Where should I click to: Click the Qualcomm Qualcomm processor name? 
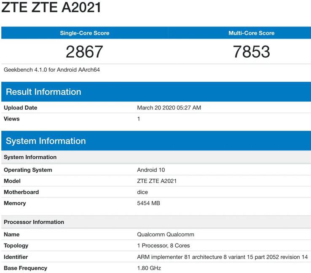coord(166,234)
